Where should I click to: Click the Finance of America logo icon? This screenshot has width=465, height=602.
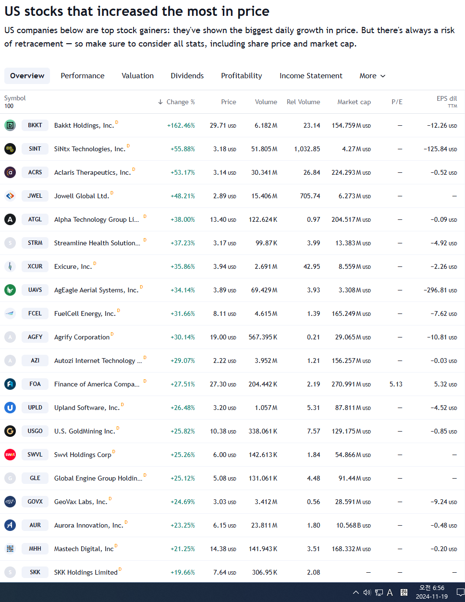[10, 384]
